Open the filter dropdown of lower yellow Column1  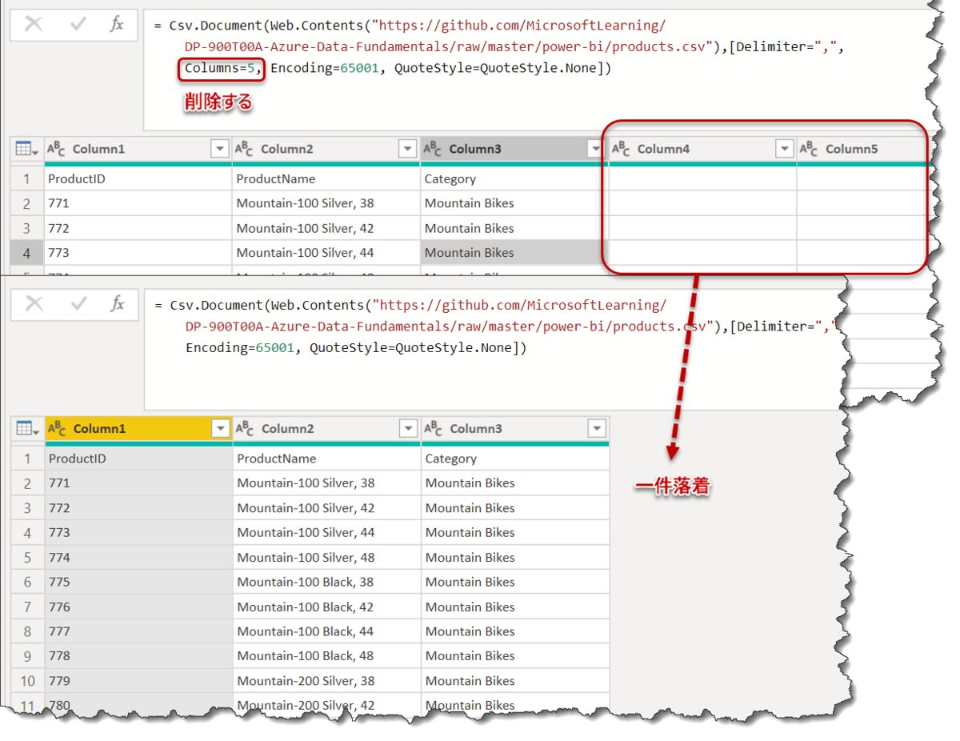(221, 429)
